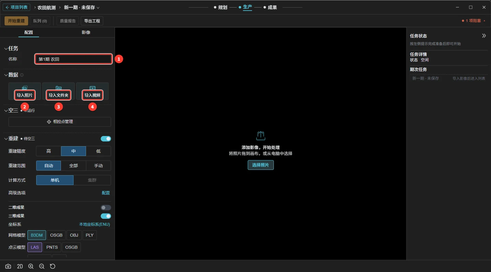The height and width of the screenshot is (272, 491).
Task: Open 相控点管理 control point manager
Action: (60, 122)
